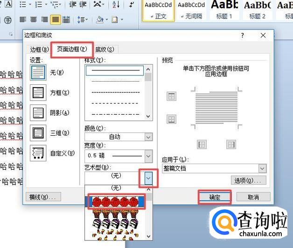Click the 横线(H)... button

coord(43,197)
